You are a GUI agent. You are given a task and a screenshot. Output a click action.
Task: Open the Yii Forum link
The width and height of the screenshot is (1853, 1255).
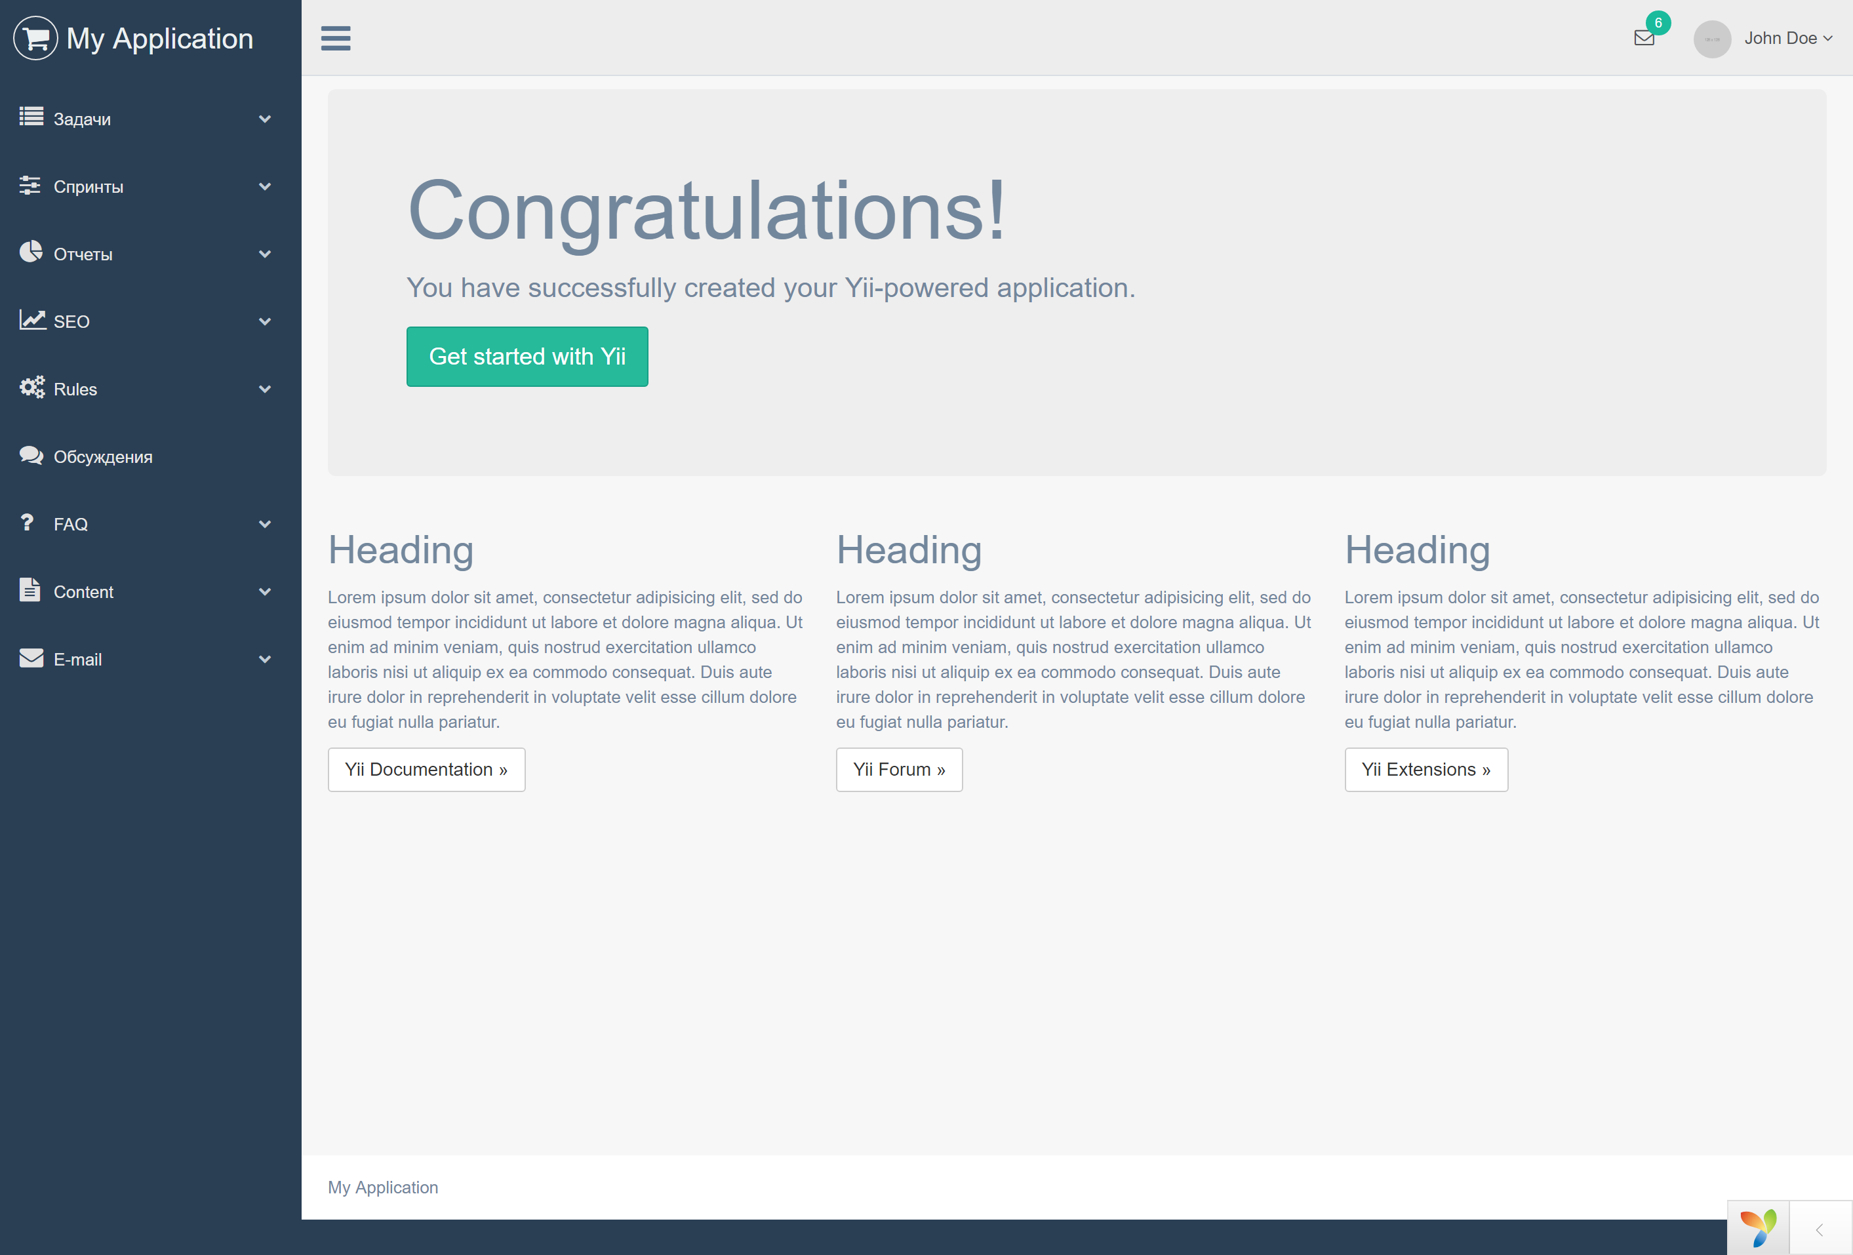898,769
